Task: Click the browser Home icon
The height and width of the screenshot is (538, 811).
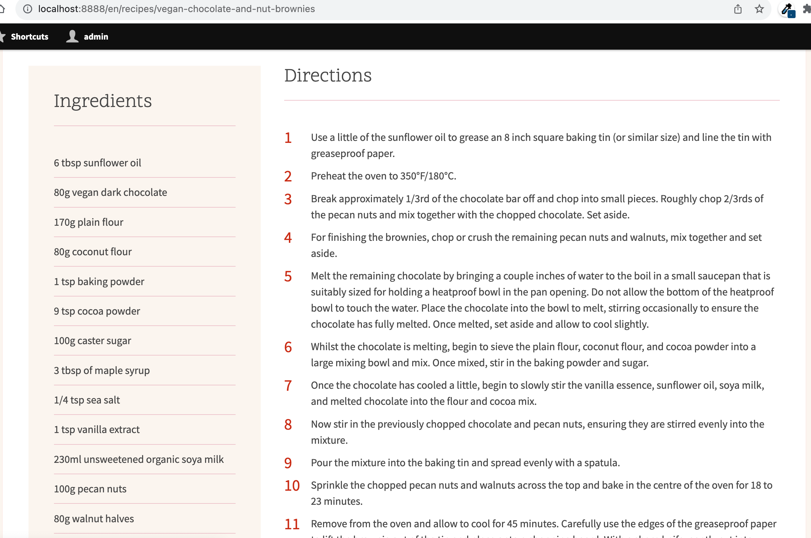Action: 3,9
